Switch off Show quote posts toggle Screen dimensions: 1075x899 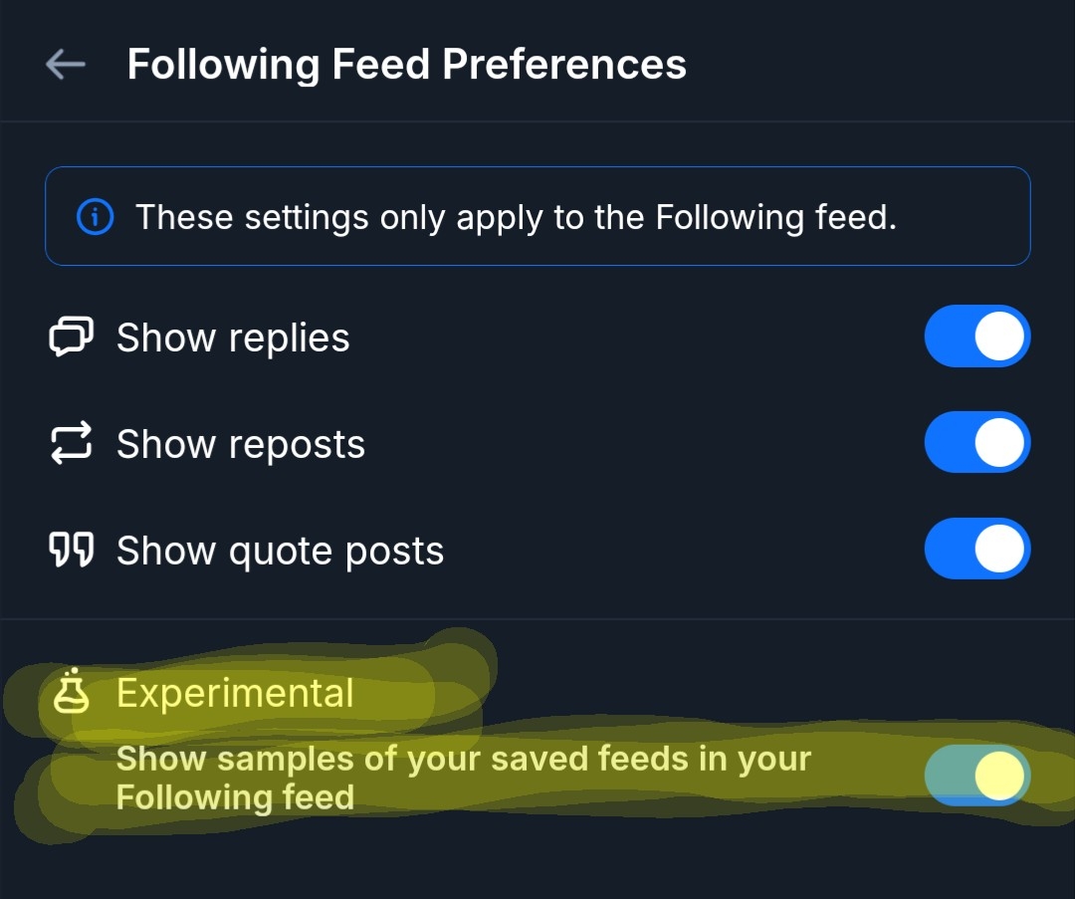[976, 549]
